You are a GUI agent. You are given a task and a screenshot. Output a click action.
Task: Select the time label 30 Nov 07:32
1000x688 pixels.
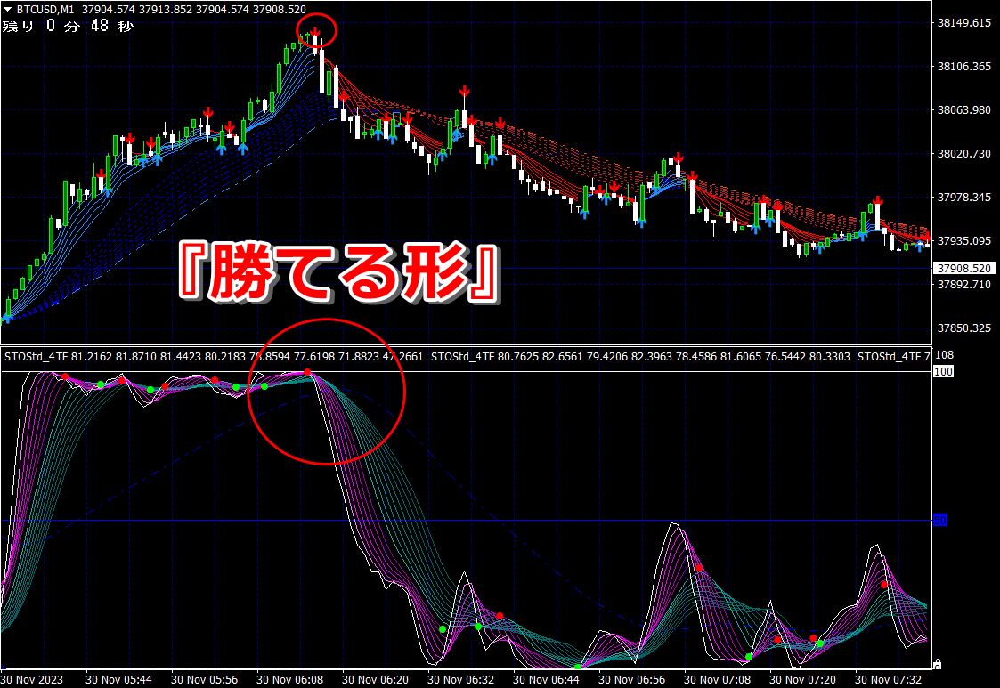click(888, 680)
